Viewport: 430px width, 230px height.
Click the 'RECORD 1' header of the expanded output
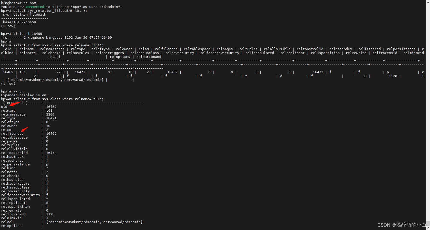[15, 103]
